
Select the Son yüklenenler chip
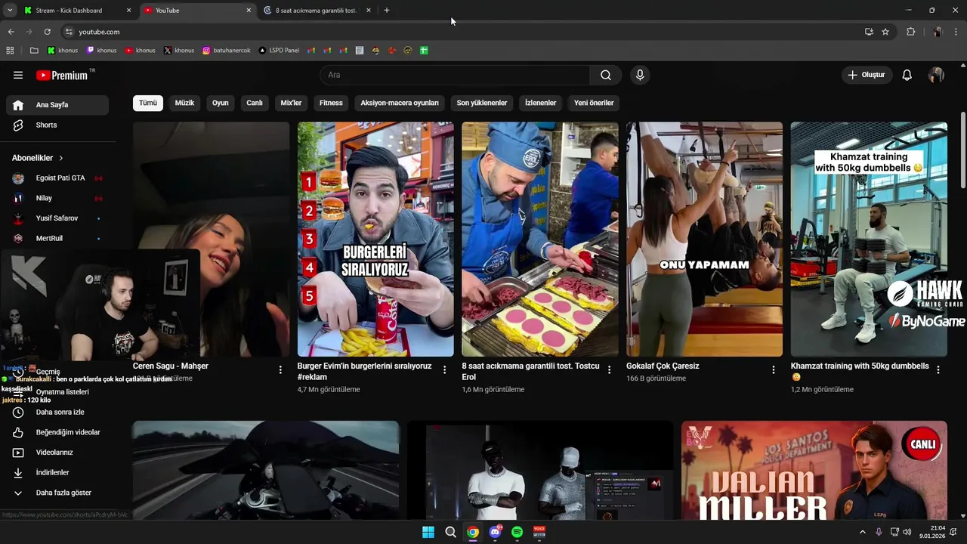(x=482, y=103)
